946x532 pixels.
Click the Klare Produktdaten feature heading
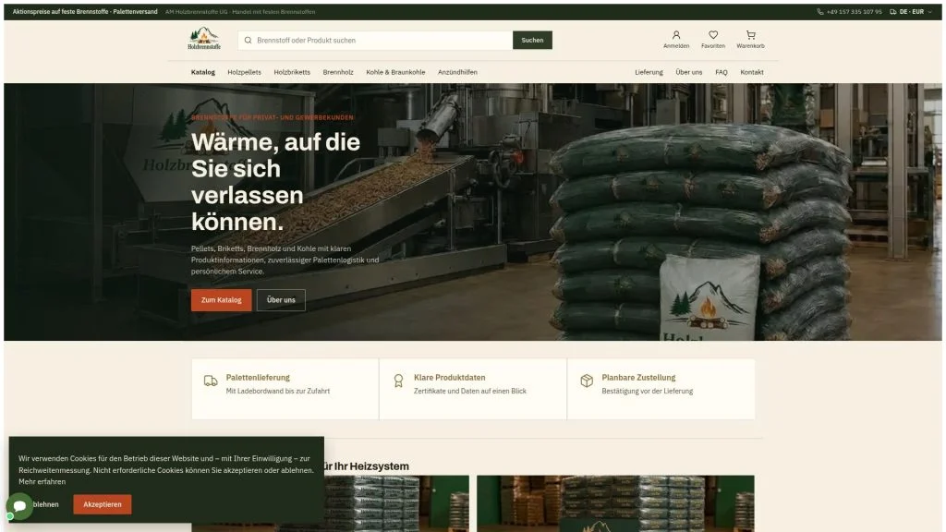click(450, 378)
